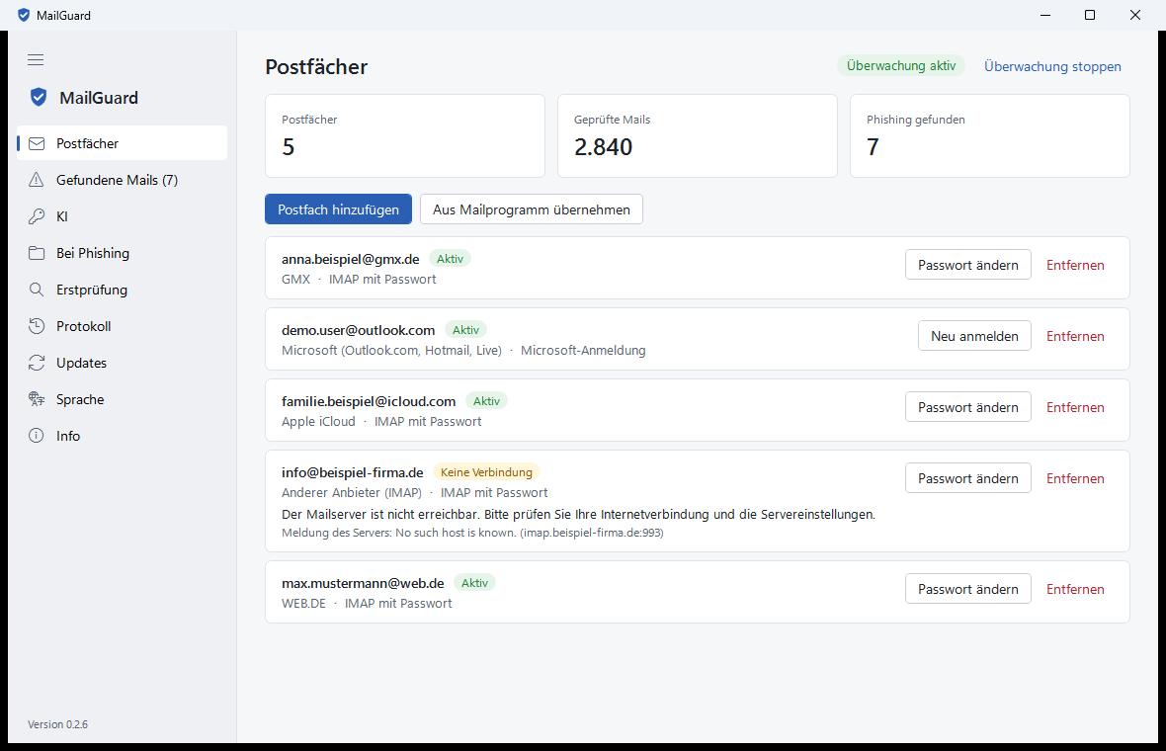Change password for info@beispiel-firma.de
The image size is (1166, 751).
(x=968, y=478)
